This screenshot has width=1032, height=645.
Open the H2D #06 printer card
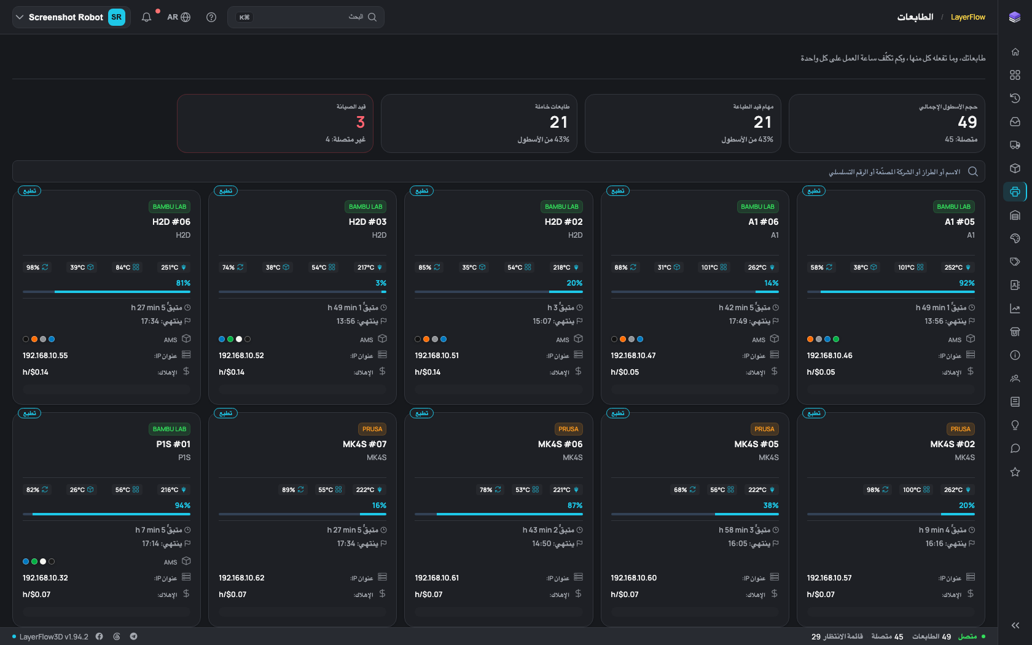click(106, 297)
